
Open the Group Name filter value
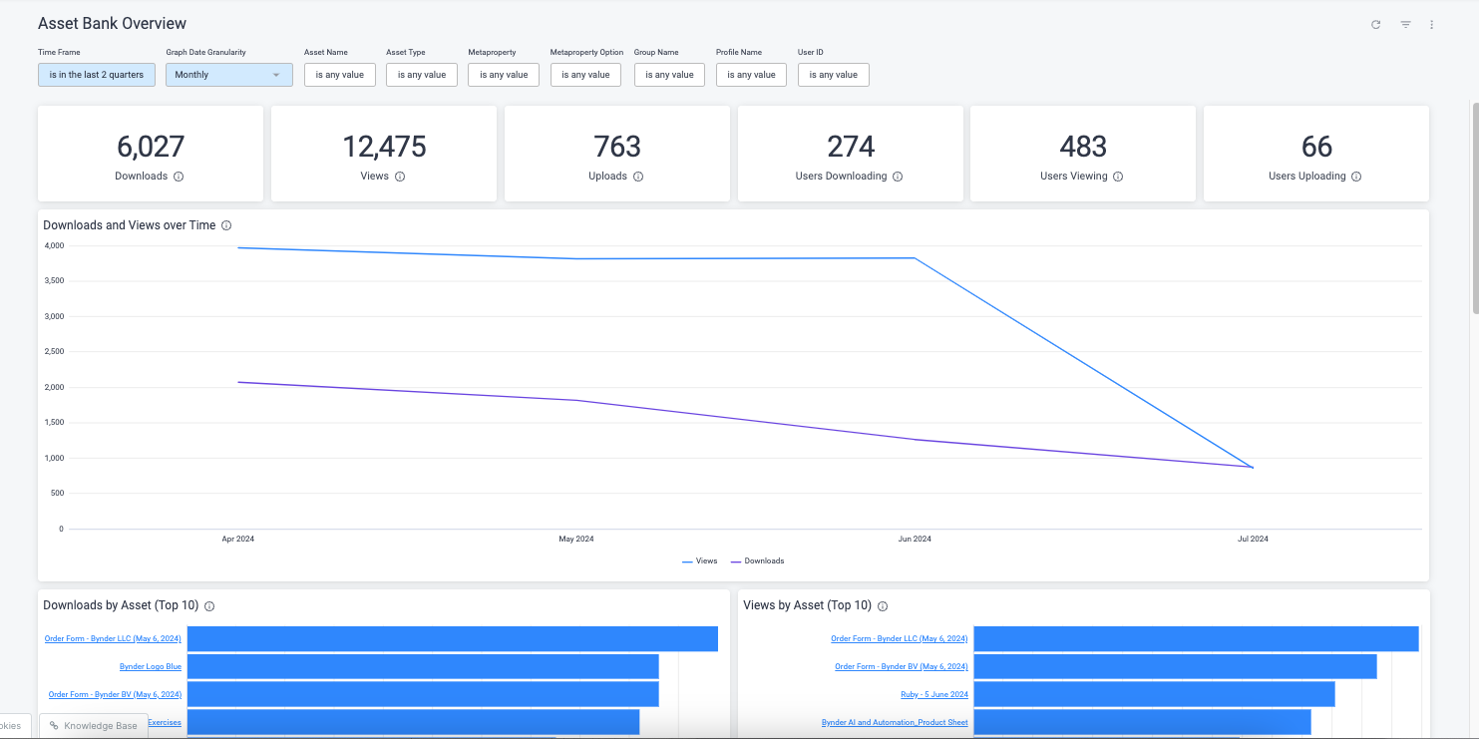pyautogui.click(x=669, y=75)
